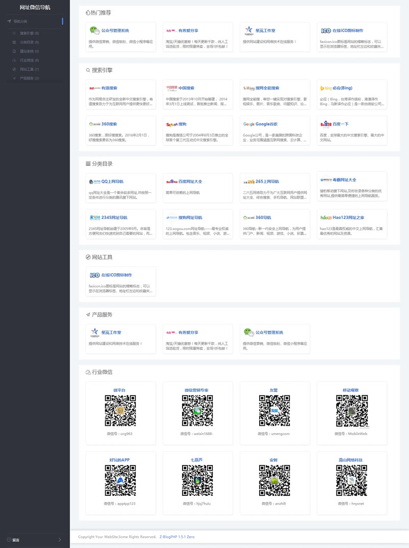Click the 行业微信 section heading
Image resolution: width=409 pixels, height=548 pixels.
click(99, 372)
